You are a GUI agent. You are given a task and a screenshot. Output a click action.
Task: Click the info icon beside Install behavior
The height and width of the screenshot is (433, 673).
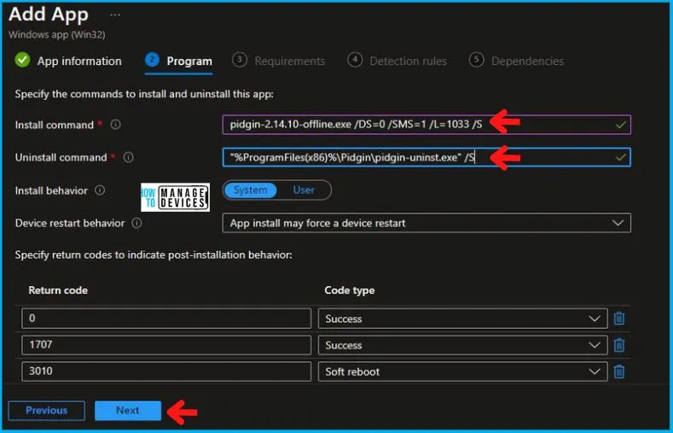100,190
